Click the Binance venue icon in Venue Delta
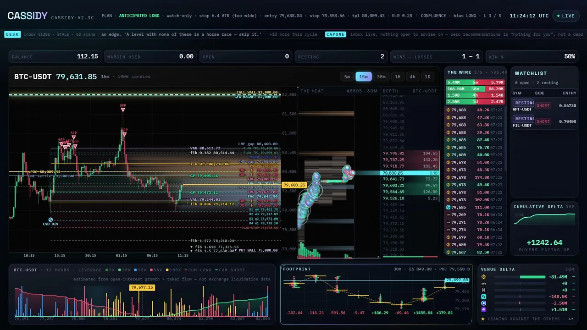The height and width of the screenshot is (330, 587). tap(483, 277)
